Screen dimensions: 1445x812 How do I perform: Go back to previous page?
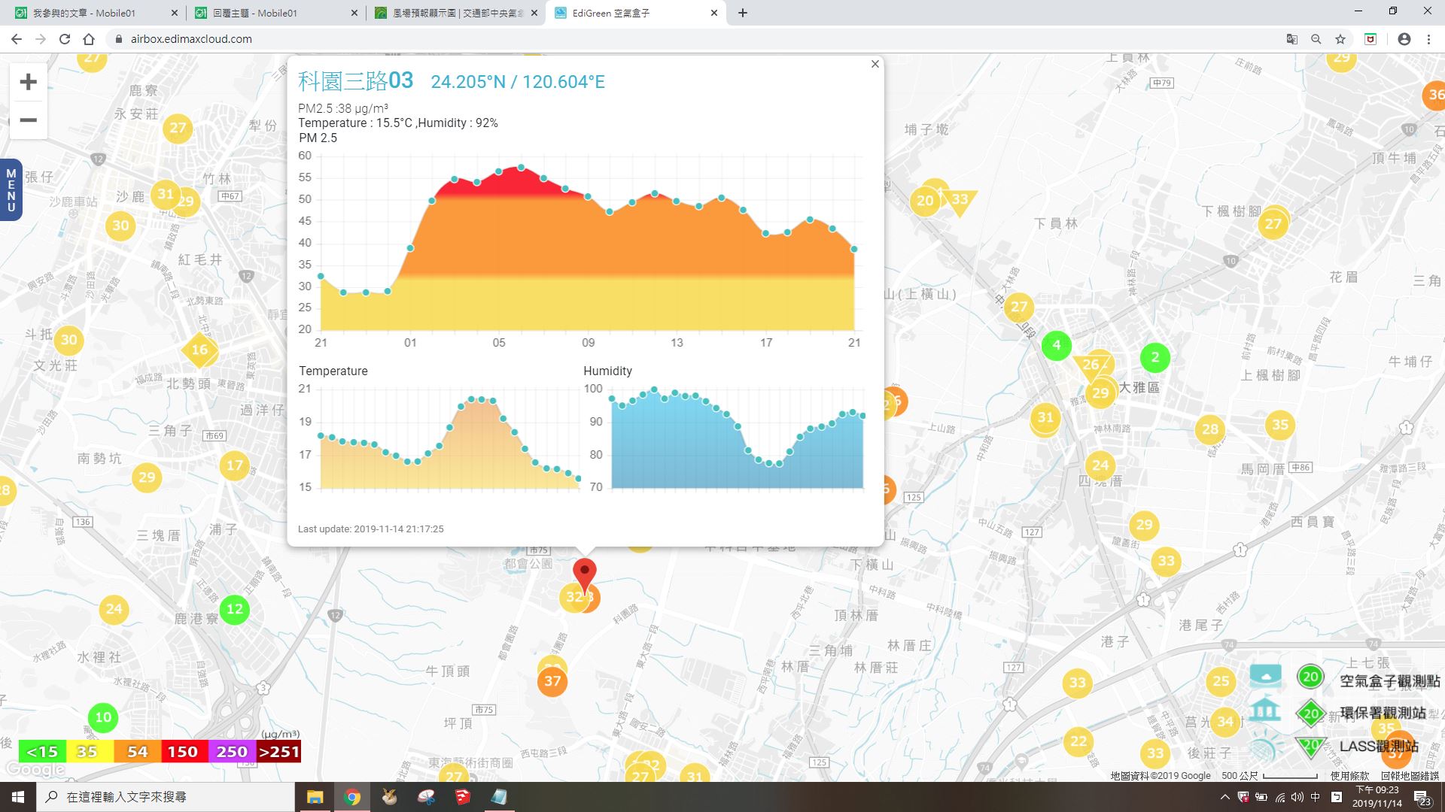(x=17, y=39)
